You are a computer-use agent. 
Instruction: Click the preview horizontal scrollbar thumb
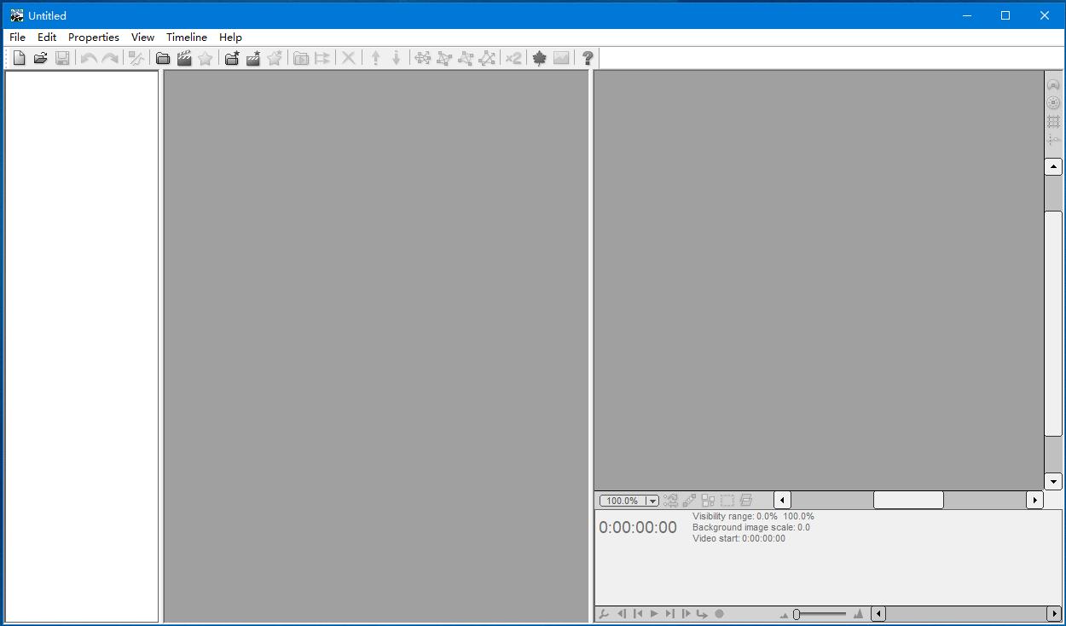pos(908,501)
